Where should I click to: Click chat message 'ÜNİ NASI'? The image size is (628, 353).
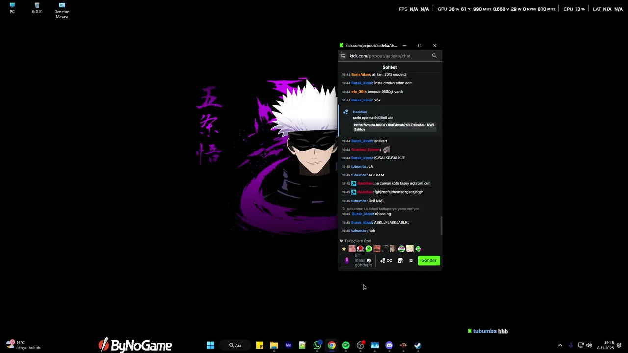376,201
